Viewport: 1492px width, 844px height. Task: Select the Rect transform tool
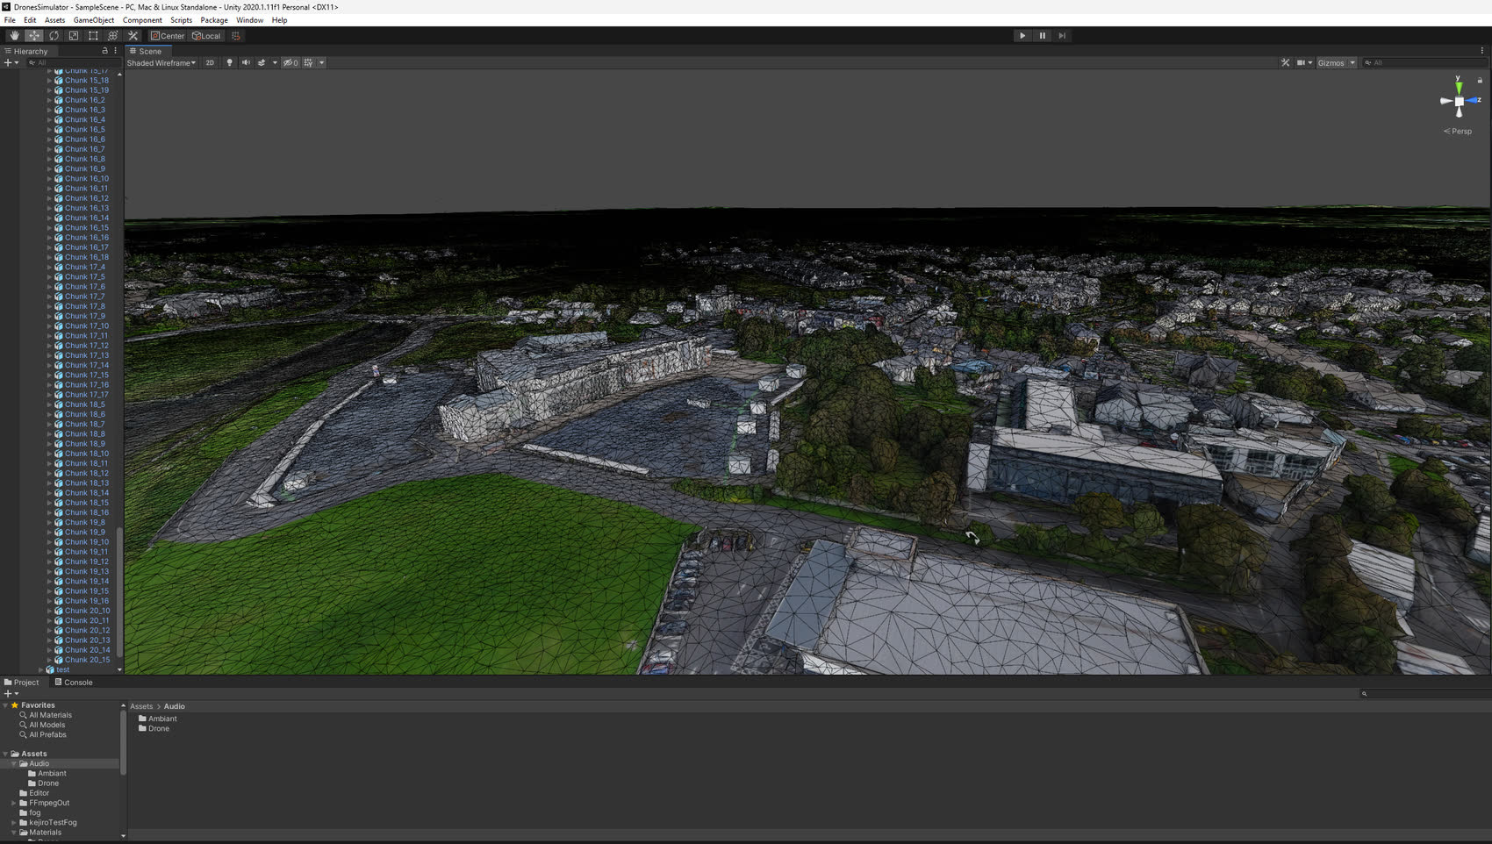click(x=93, y=36)
